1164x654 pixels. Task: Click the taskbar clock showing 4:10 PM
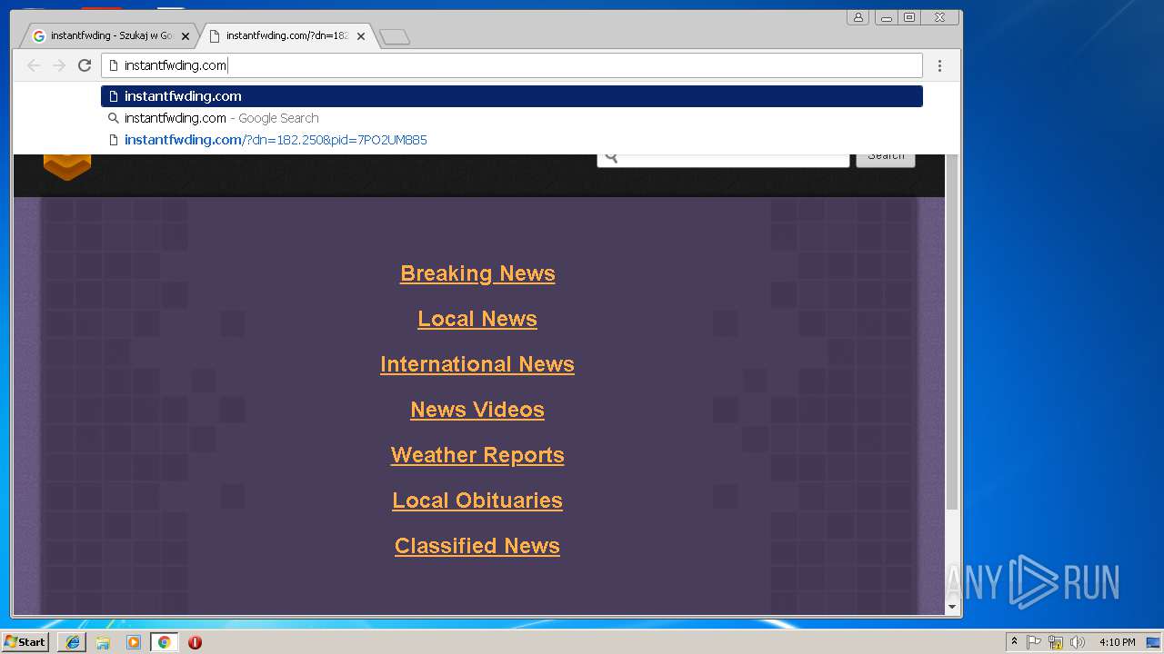(x=1117, y=642)
